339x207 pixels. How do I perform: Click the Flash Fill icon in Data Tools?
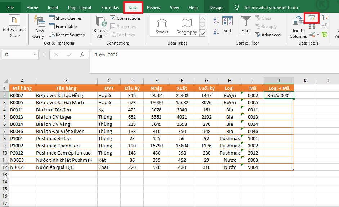[x=312, y=17]
